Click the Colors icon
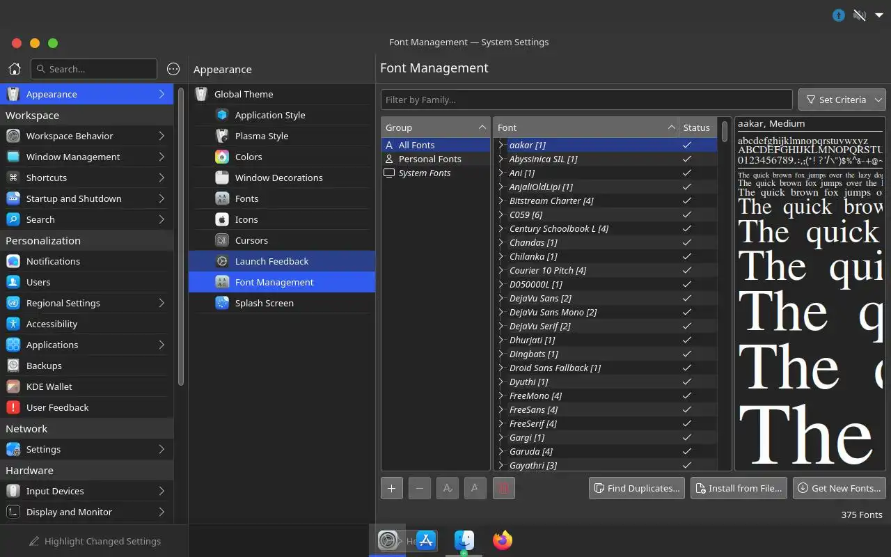The width and height of the screenshot is (891, 557). click(x=222, y=157)
